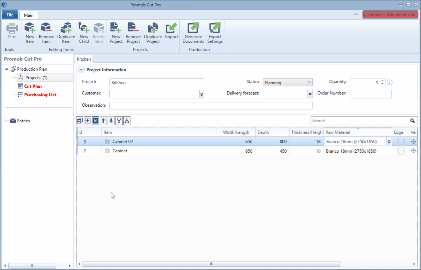421x270 pixels.
Task: Open Raw Material dropdown for Cabinet 02
Action: pos(389,142)
